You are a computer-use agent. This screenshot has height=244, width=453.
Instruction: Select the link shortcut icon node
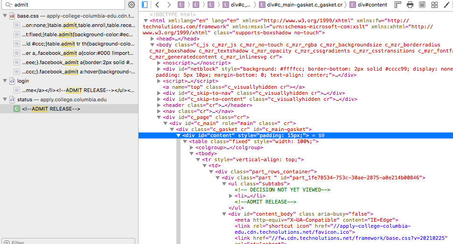point(323,229)
